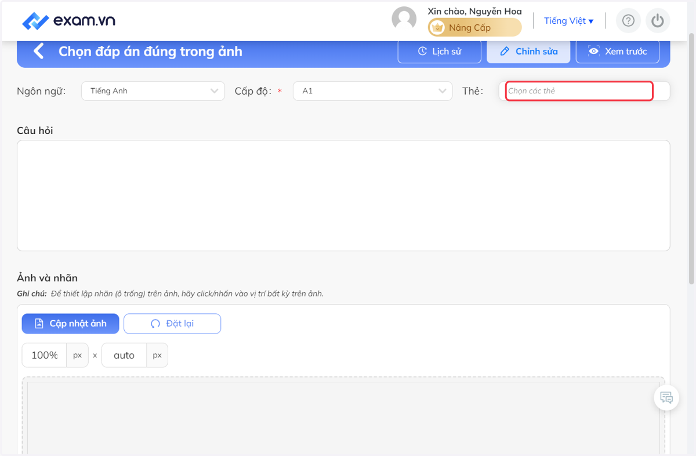The image size is (696, 456).
Task: Click the clock icon on Lịch sử
Action: pyautogui.click(x=422, y=51)
